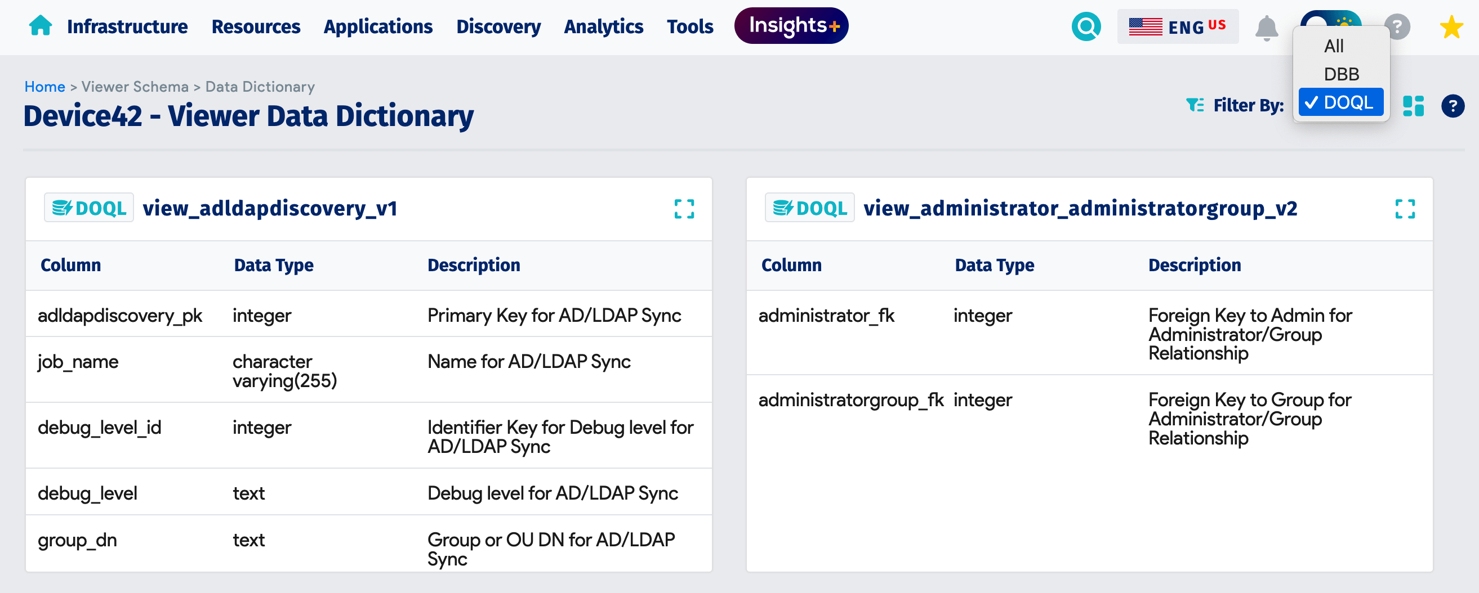Select the job_name cell

pos(78,362)
